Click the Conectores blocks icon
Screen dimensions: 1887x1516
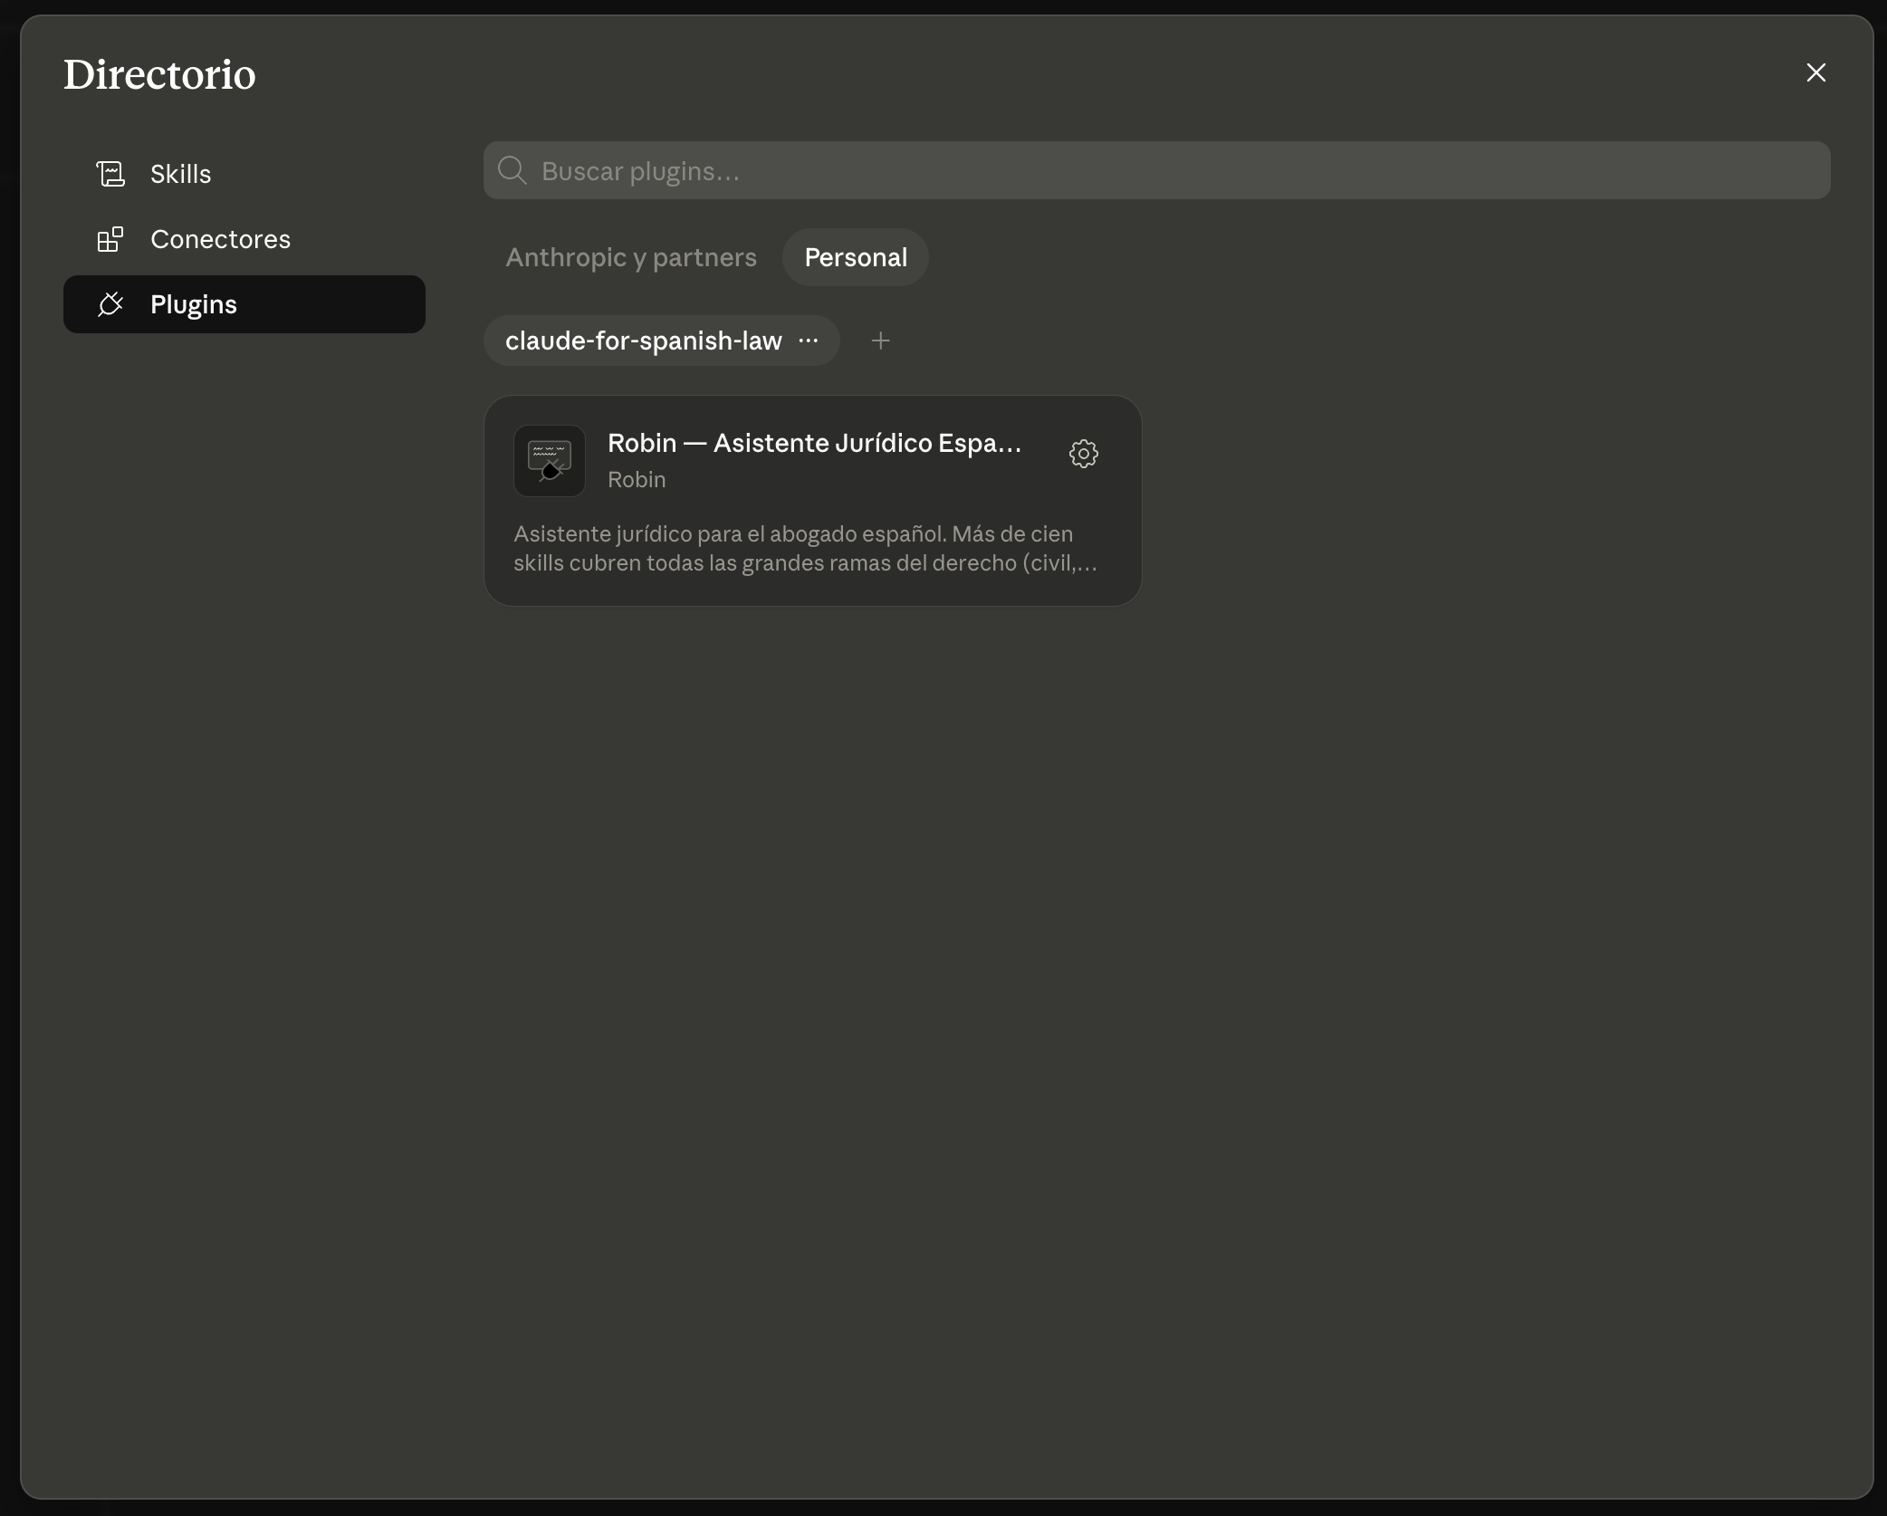click(110, 239)
